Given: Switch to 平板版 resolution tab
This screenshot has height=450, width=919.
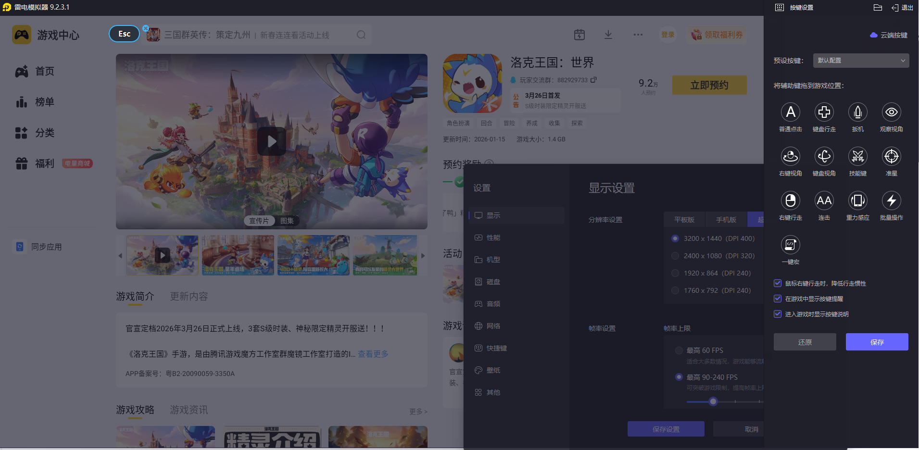Looking at the screenshot, I should pyautogui.click(x=684, y=220).
